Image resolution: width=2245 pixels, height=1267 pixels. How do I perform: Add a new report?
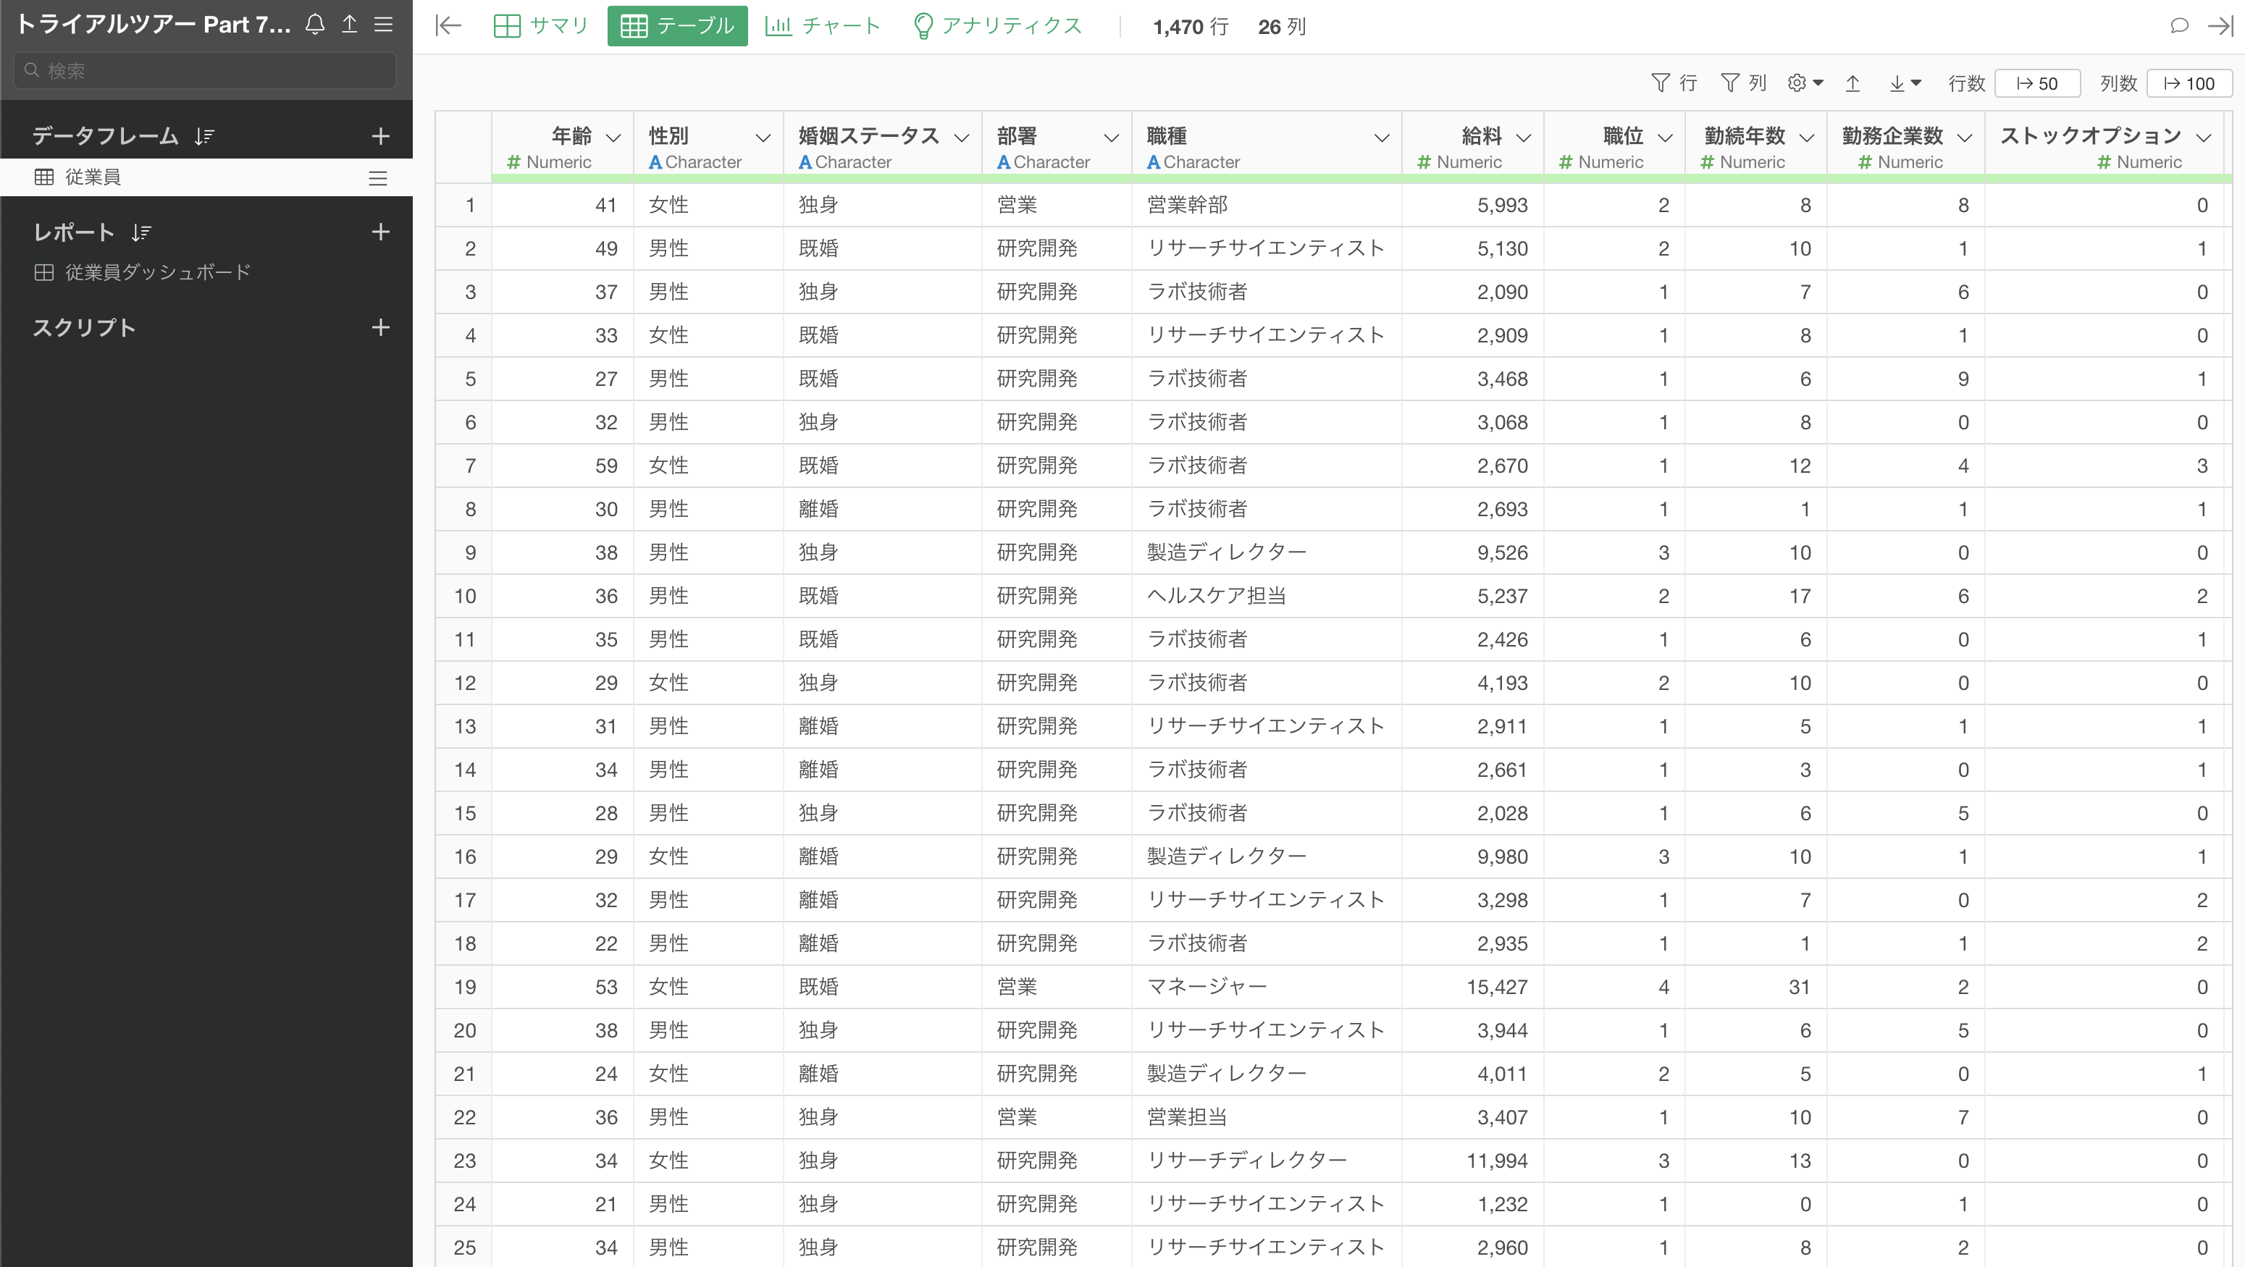(381, 232)
